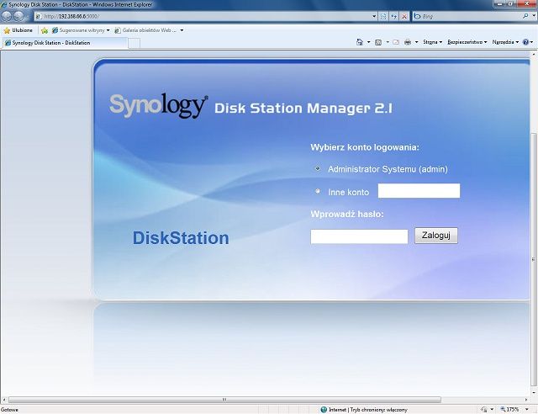Open the address bar history dropdown

(374, 16)
